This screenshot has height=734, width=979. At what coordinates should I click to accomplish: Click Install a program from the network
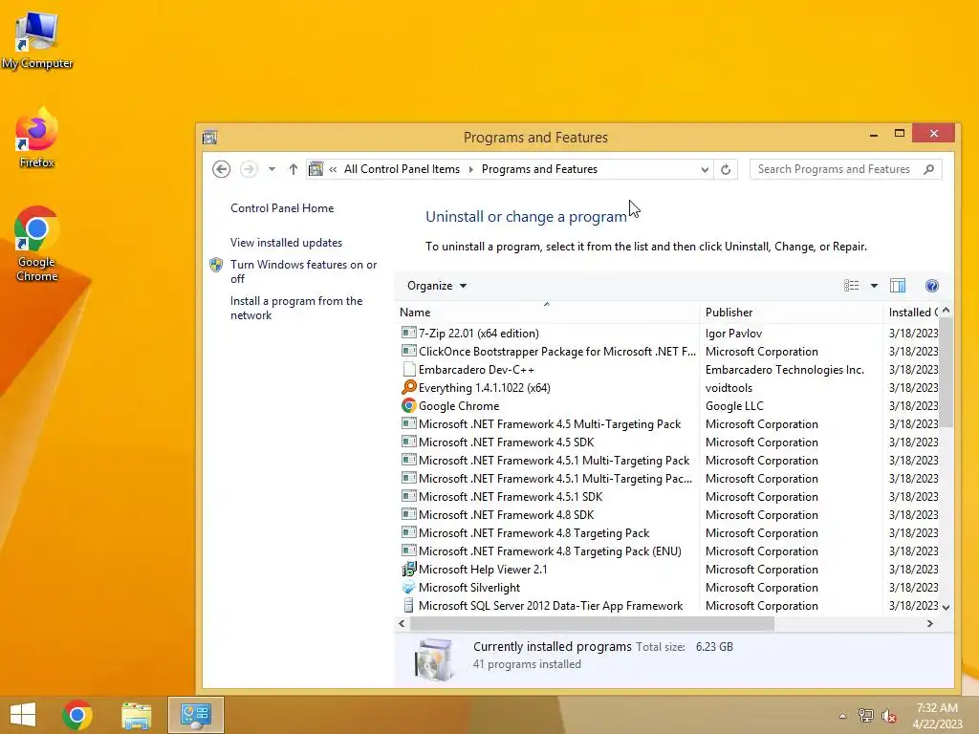296,308
